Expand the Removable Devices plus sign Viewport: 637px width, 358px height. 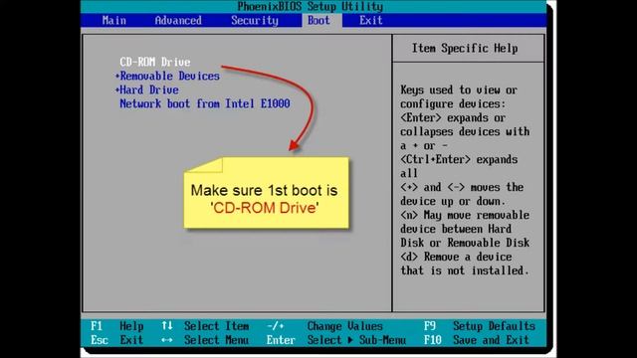pyautogui.click(x=117, y=76)
